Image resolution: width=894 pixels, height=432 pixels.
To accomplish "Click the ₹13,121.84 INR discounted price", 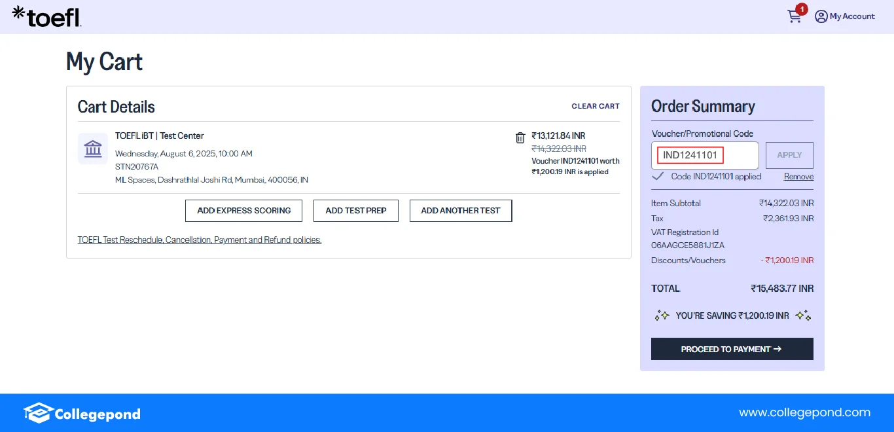I will (558, 136).
